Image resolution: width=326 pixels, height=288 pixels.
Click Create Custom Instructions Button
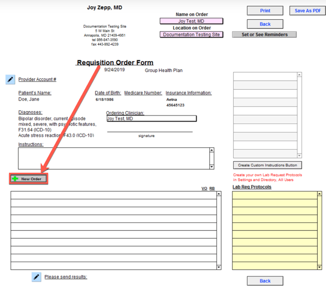pyautogui.click(x=267, y=165)
